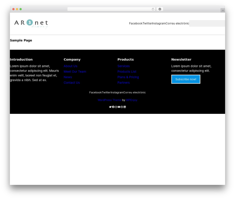Click the Sample Page title
This screenshot has width=235, height=199.
[21, 40]
